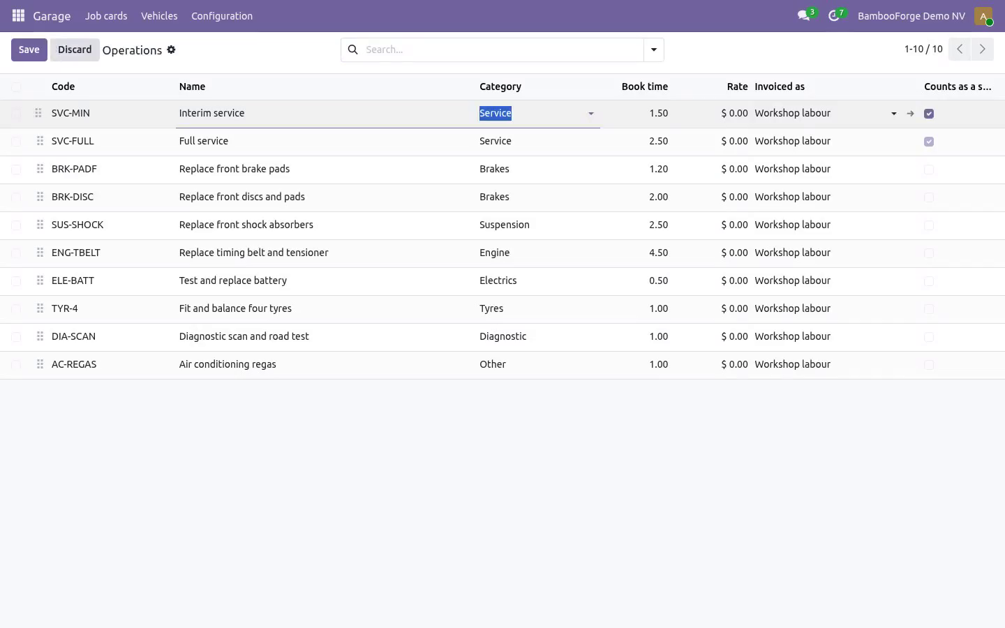
Task: Open the search options dropdown toggle
Action: point(654,50)
